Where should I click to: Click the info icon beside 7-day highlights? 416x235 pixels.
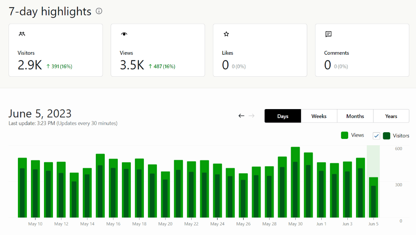point(98,12)
